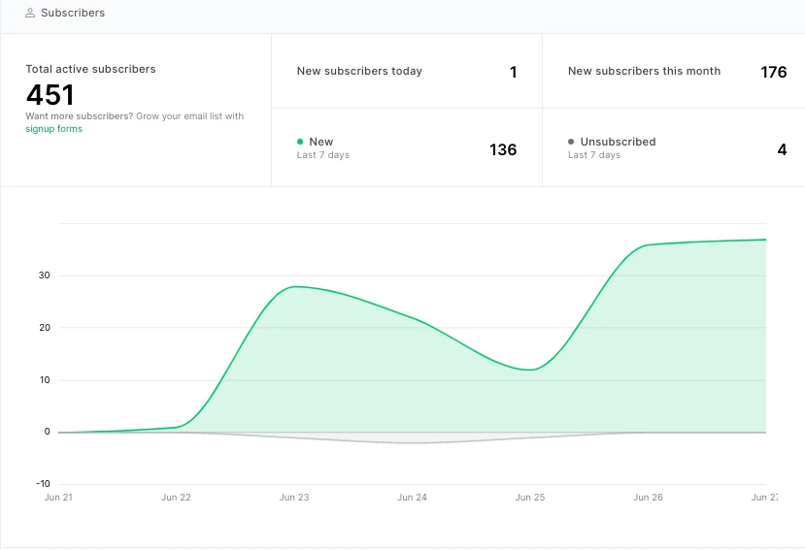The height and width of the screenshot is (550, 805).
Task: Select the total active subscribers count 451
Action: [50, 95]
